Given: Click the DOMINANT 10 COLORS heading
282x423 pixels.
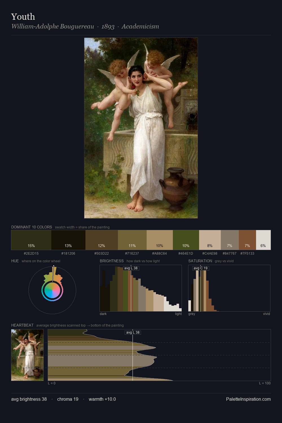Looking at the screenshot, I should tap(32, 227).
